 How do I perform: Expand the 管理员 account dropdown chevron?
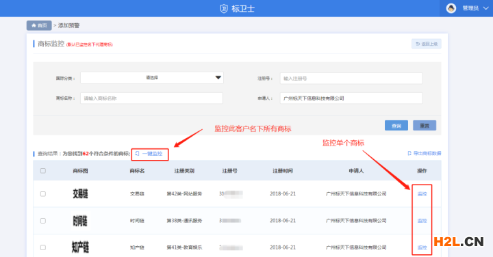pyautogui.click(x=485, y=8)
